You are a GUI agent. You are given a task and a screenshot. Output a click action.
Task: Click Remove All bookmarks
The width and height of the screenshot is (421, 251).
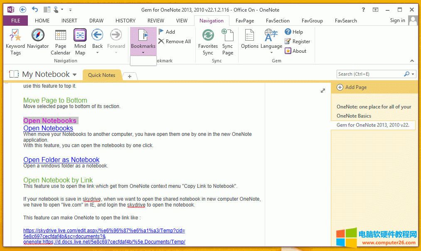(175, 42)
